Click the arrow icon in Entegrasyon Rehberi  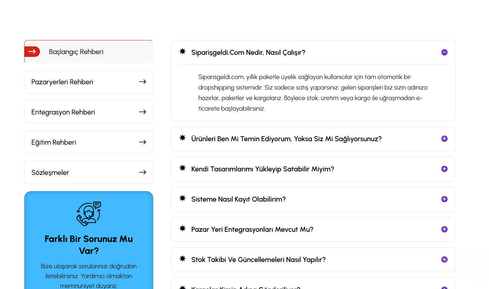click(142, 112)
